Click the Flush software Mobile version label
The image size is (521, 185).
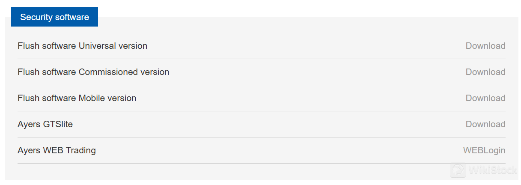pyautogui.click(x=77, y=98)
